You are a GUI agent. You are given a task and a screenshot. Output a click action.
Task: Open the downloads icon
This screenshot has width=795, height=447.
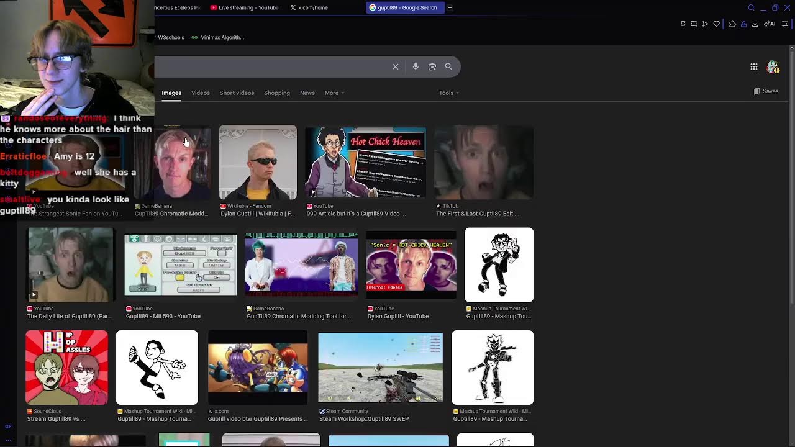(x=755, y=24)
